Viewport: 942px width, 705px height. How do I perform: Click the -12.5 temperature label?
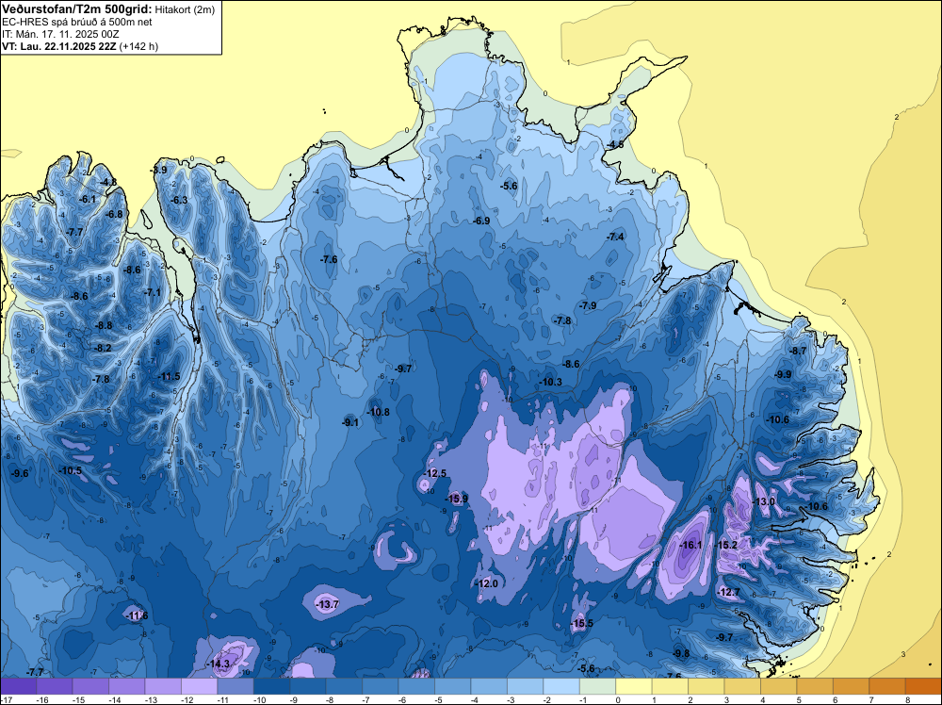pos(435,473)
